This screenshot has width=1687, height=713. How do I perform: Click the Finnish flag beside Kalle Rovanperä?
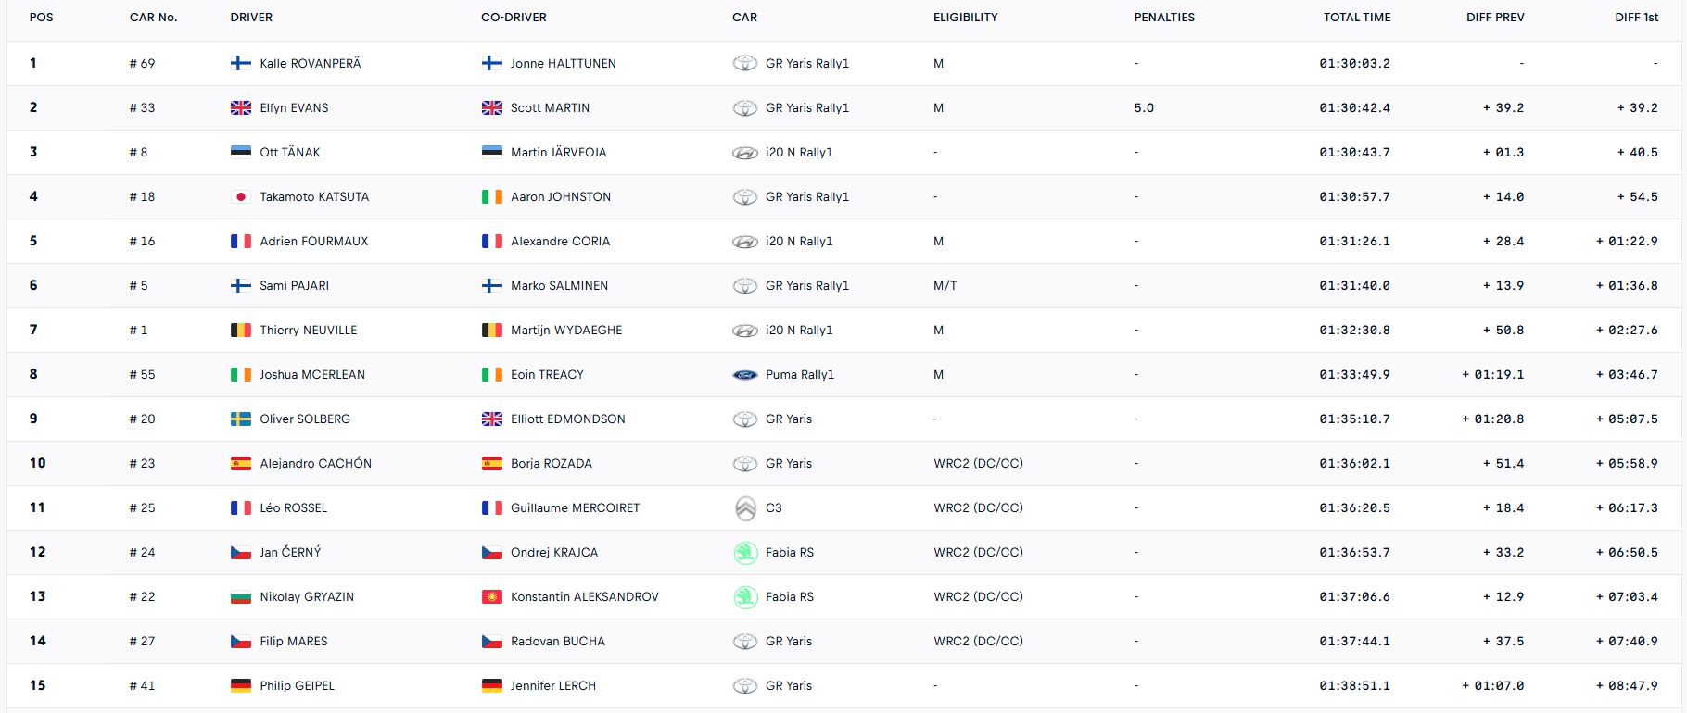pyautogui.click(x=240, y=63)
